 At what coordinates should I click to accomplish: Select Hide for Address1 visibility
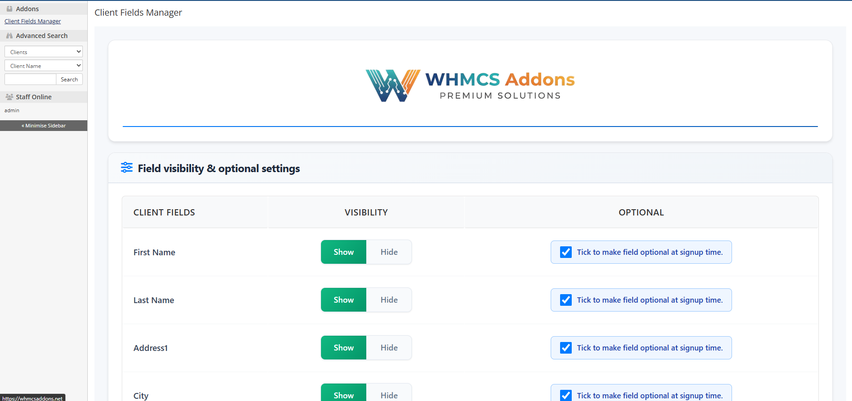pyautogui.click(x=389, y=348)
